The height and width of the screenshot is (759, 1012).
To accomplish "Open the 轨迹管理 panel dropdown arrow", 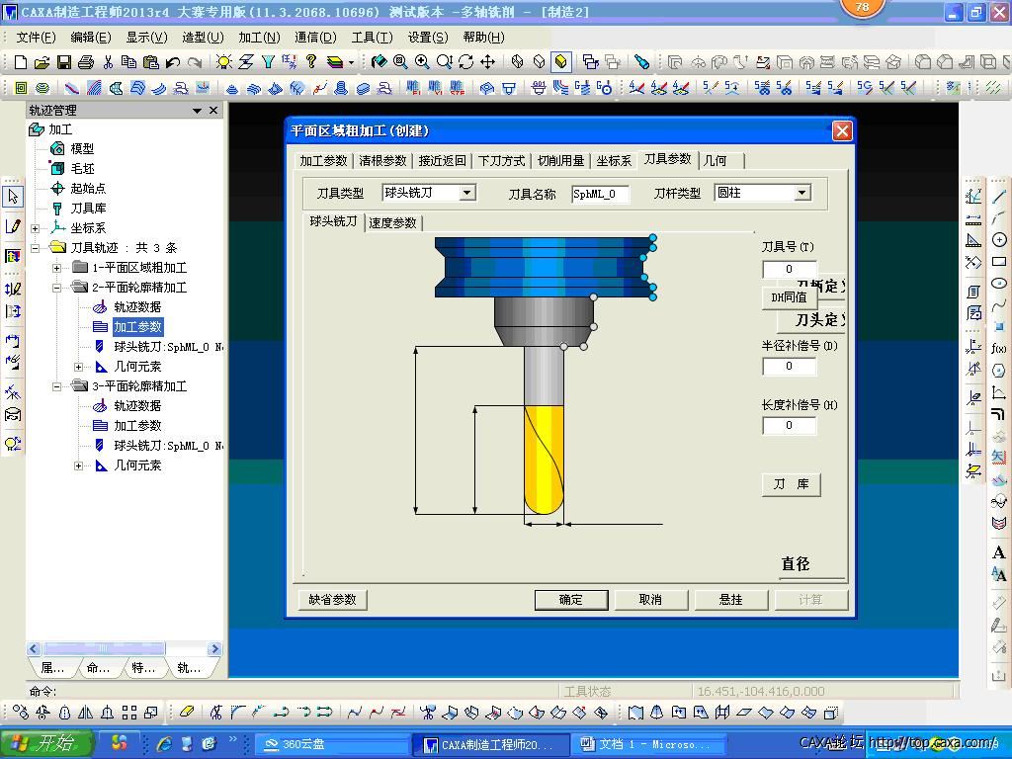I will pyautogui.click(x=197, y=111).
